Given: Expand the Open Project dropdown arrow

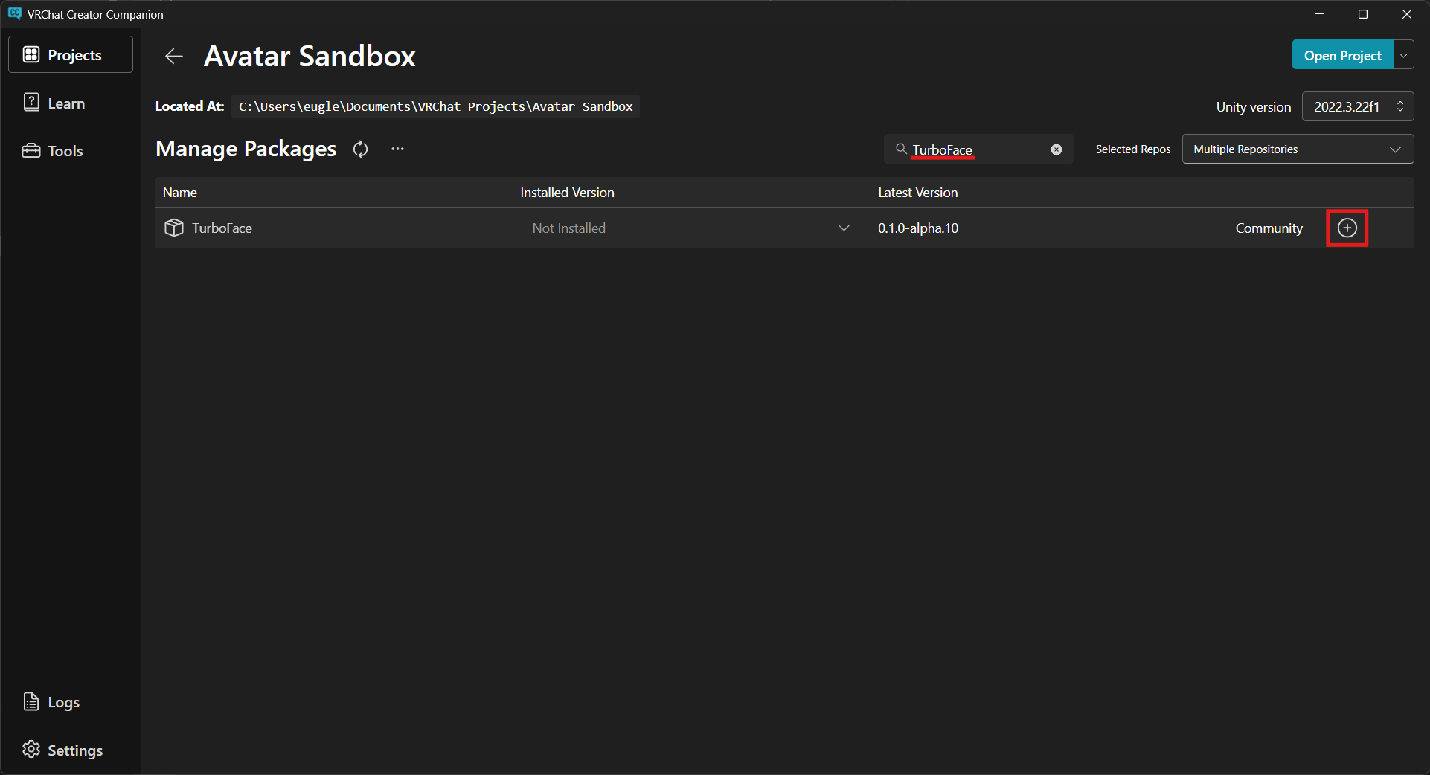Looking at the screenshot, I should 1404,55.
